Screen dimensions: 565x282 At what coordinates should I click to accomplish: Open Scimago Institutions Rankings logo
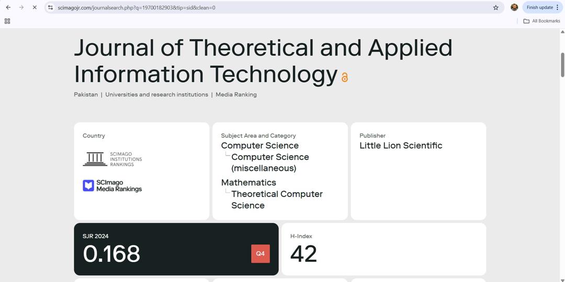click(112, 159)
